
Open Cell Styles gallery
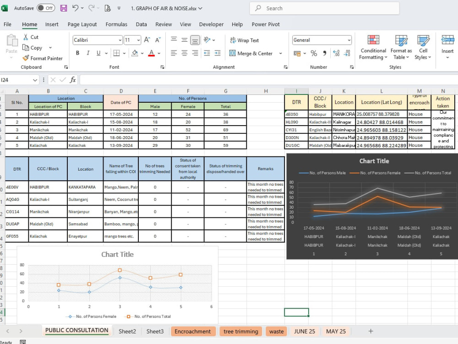click(x=423, y=47)
